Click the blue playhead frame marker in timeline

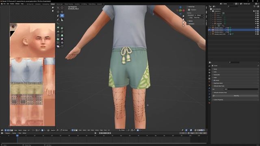[17, 135]
